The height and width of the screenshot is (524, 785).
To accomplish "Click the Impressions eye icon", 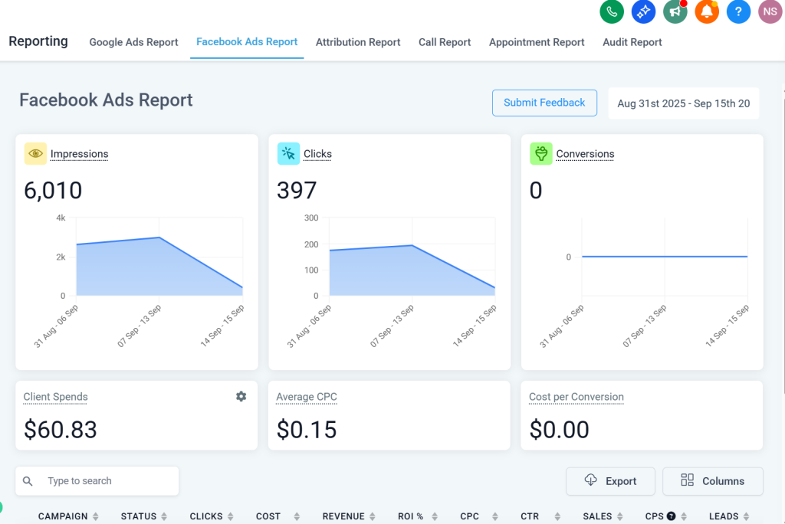I will coord(35,153).
